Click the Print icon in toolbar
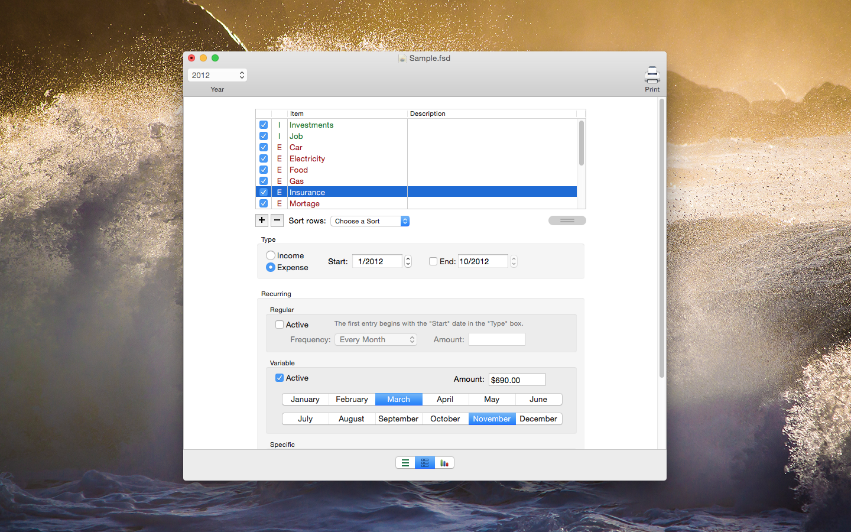This screenshot has width=851, height=532. click(652, 76)
